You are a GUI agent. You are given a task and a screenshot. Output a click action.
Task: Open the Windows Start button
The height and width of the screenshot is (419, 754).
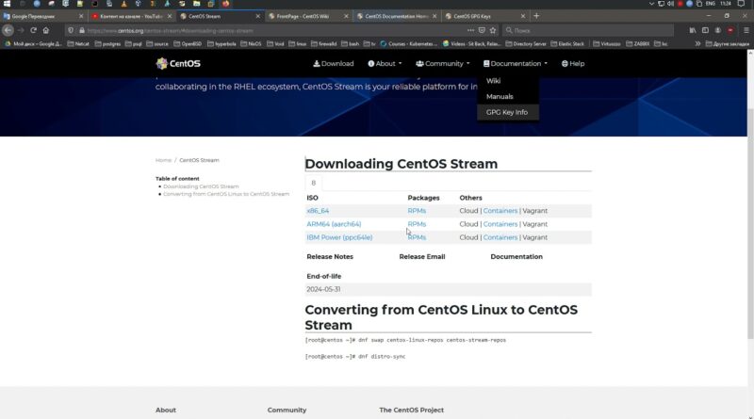point(7,4)
